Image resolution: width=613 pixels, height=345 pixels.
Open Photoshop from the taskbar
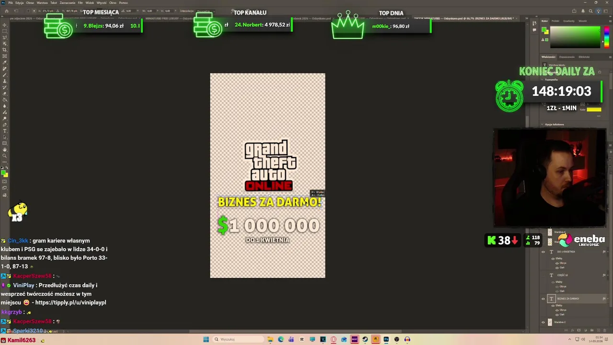tap(386, 339)
